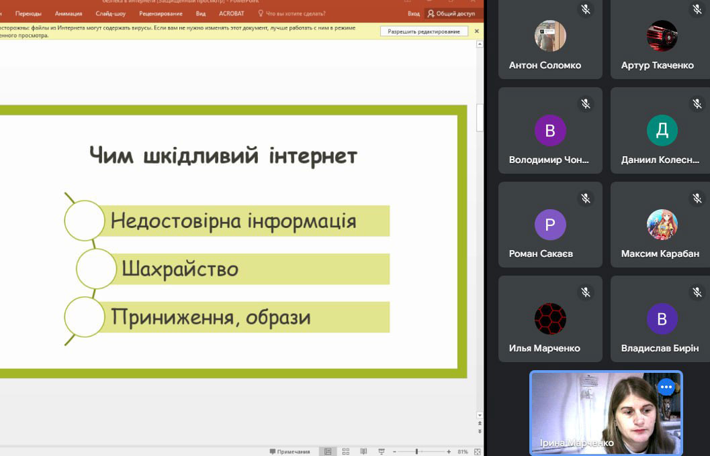Click muted mic icon on Роман Сакаєв tile
This screenshot has width=710, height=456.
586,198
